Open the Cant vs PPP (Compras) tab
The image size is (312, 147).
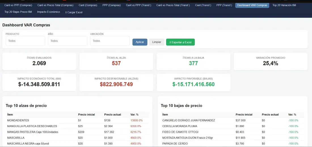(x=18, y=5)
